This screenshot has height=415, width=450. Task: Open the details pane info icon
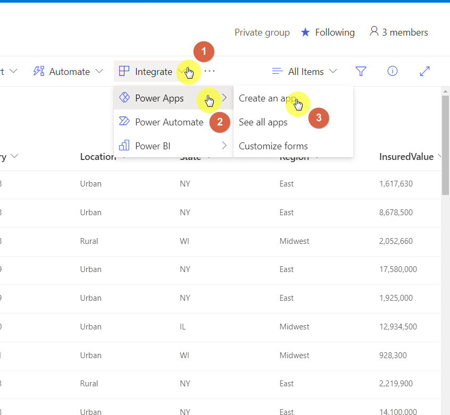click(393, 71)
